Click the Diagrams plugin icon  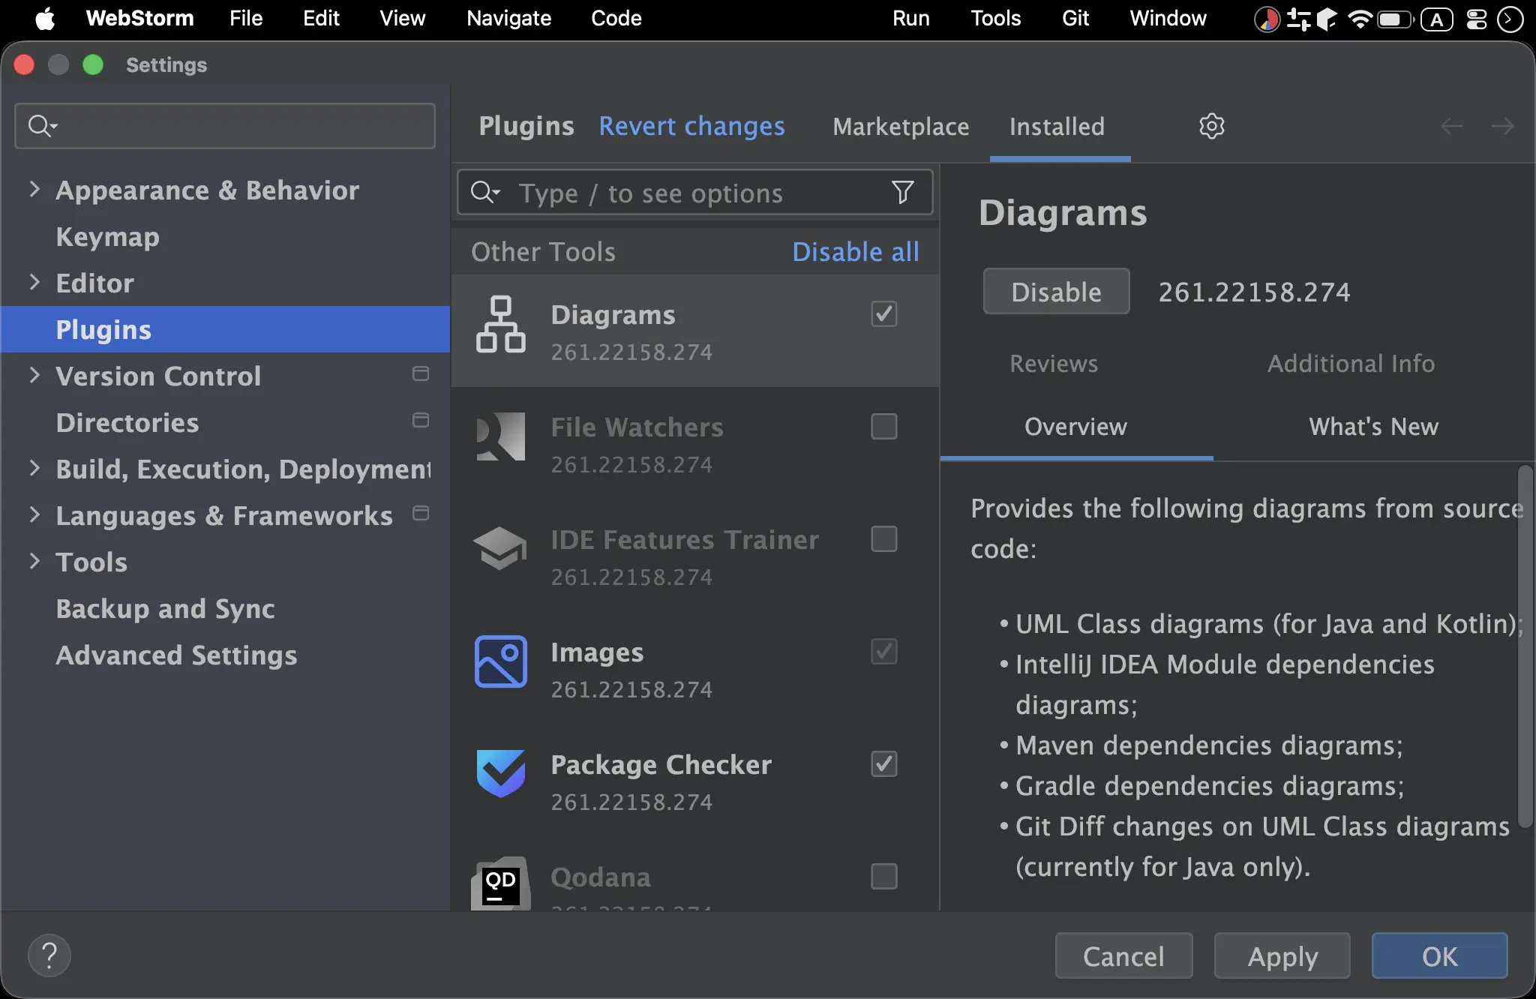(x=500, y=324)
